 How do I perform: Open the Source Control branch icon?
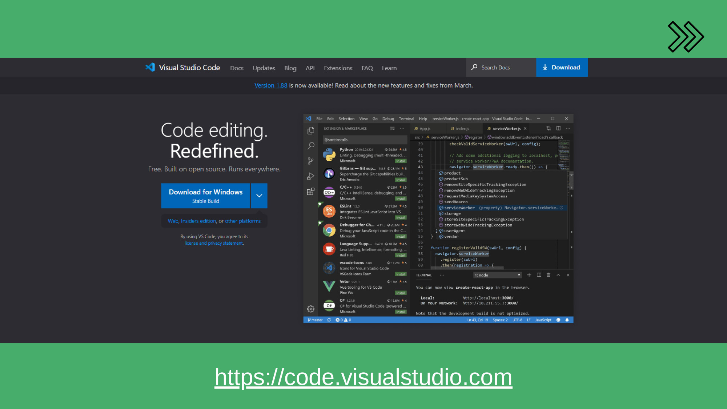pos(310,161)
